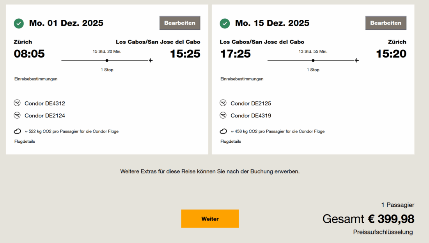Click the CO2 cloud icon for 522 kg

pos(18,131)
